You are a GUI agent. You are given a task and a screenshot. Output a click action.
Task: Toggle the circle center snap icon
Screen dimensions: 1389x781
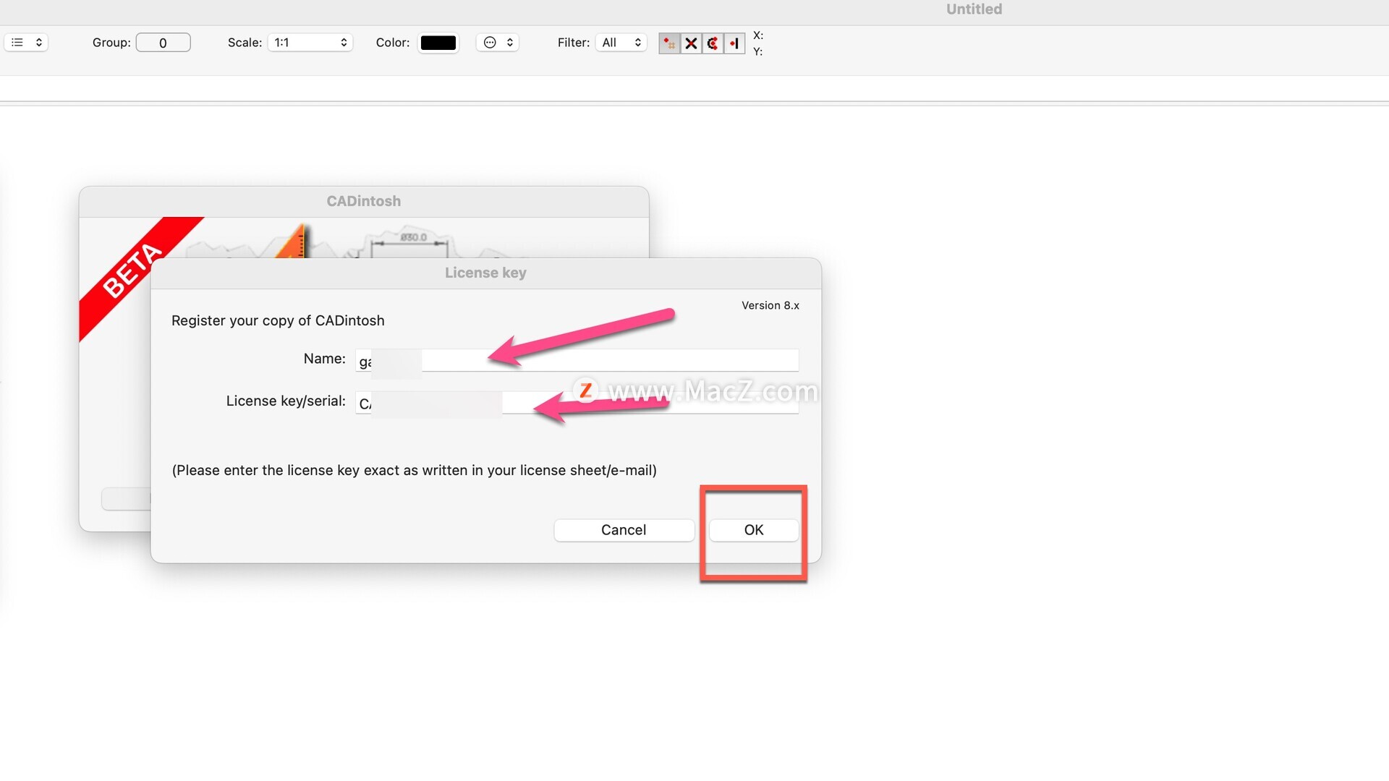coord(713,43)
